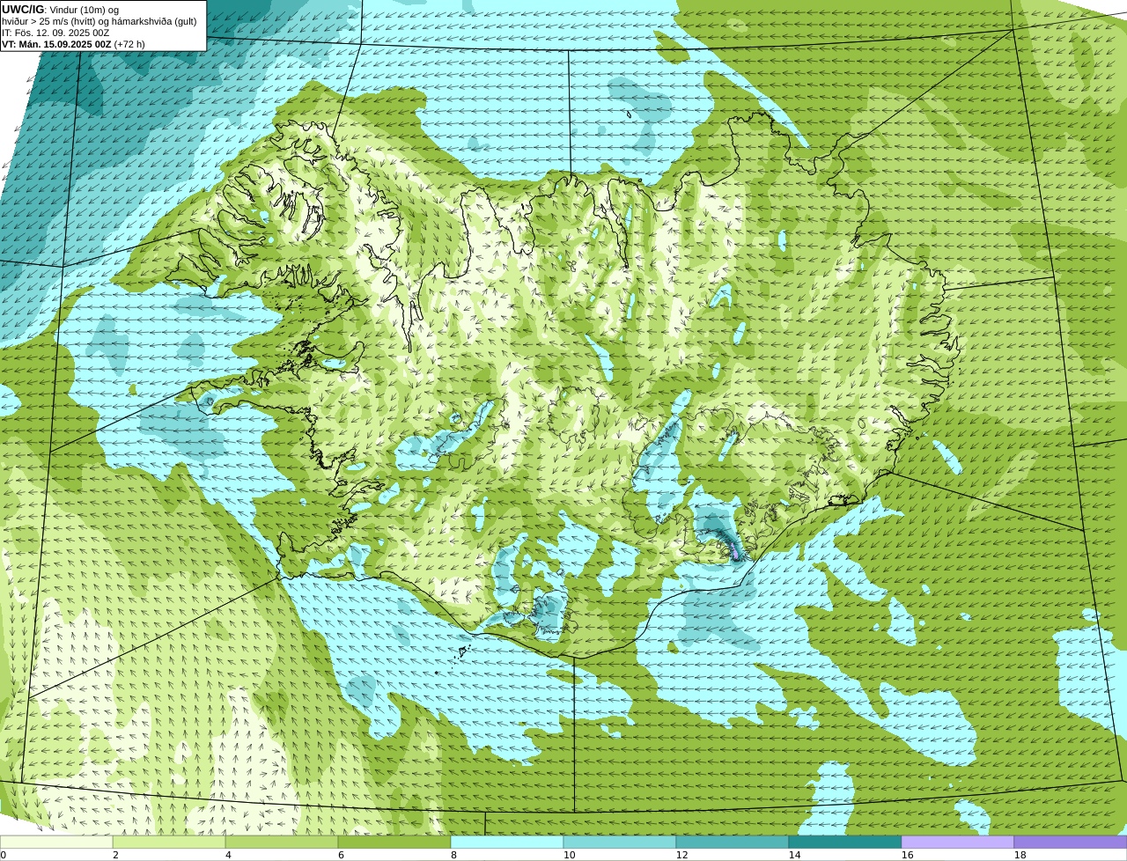Click the title text "UWC/IG: Vindur (10m) og"

(x=60, y=10)
